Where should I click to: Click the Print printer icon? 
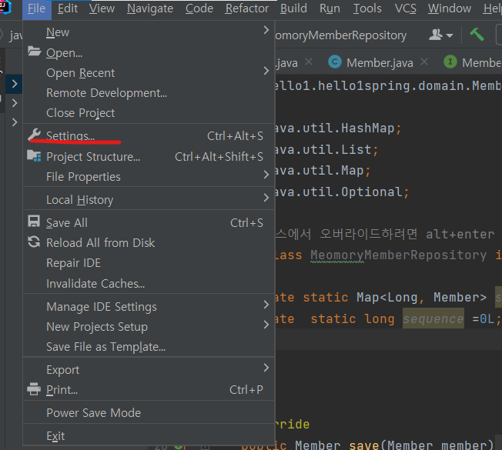tap(34, 389)
